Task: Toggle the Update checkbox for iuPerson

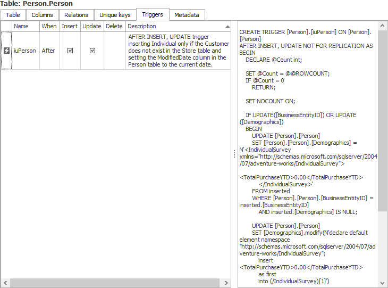Action: pos(92,51)
